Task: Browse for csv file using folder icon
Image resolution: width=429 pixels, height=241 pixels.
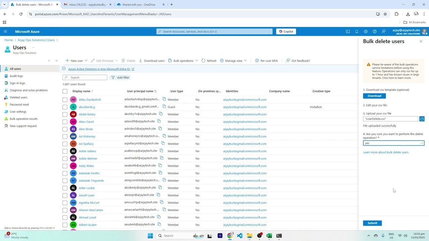Action: click(422, 119)
